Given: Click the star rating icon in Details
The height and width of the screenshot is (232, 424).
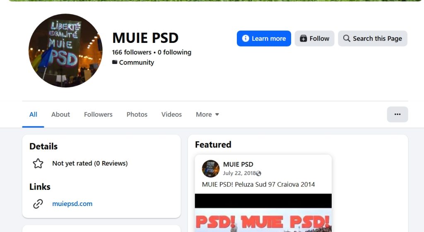Looking at the screenshot, I should pos(38,163).
